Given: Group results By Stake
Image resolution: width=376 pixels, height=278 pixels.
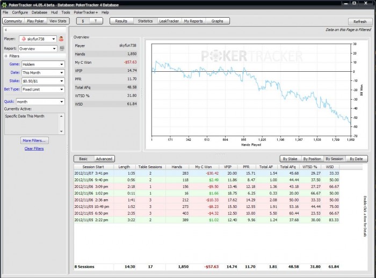Looking at the screenshot, I should [290, 159].
